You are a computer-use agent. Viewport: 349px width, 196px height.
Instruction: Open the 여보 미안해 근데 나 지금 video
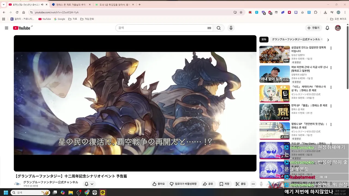[x=275, y=74]
